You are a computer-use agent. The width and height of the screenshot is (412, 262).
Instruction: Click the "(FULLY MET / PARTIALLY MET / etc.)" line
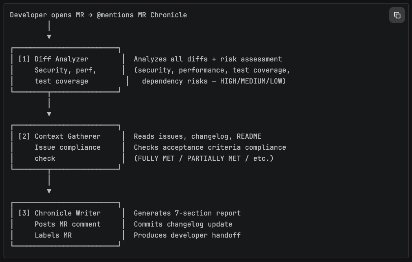tap(203, 158)
